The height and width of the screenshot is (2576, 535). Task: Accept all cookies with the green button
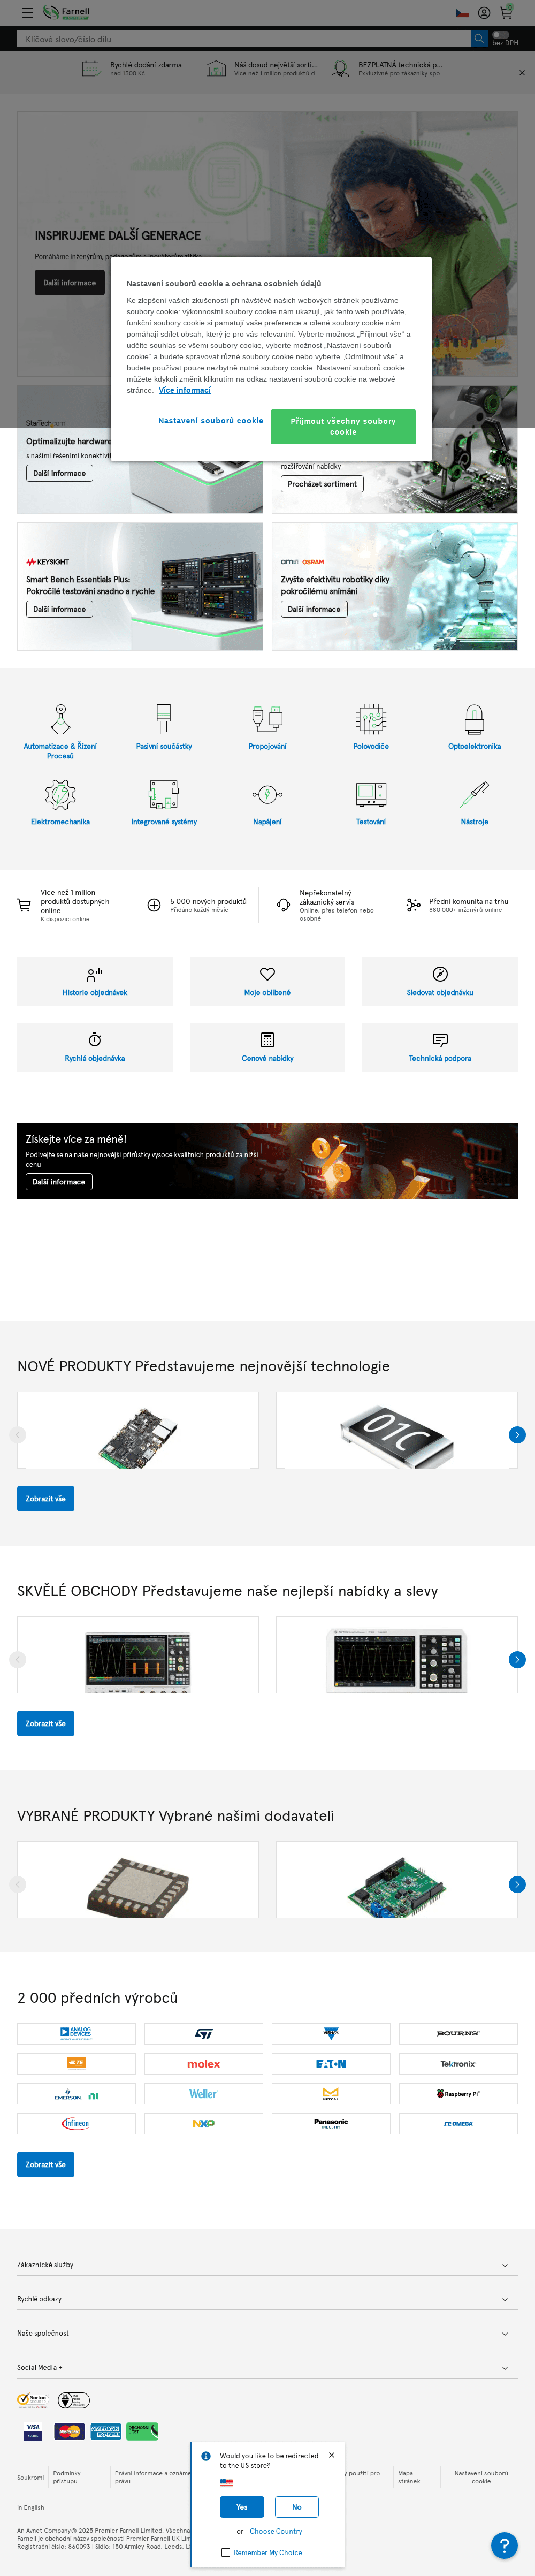343,426
